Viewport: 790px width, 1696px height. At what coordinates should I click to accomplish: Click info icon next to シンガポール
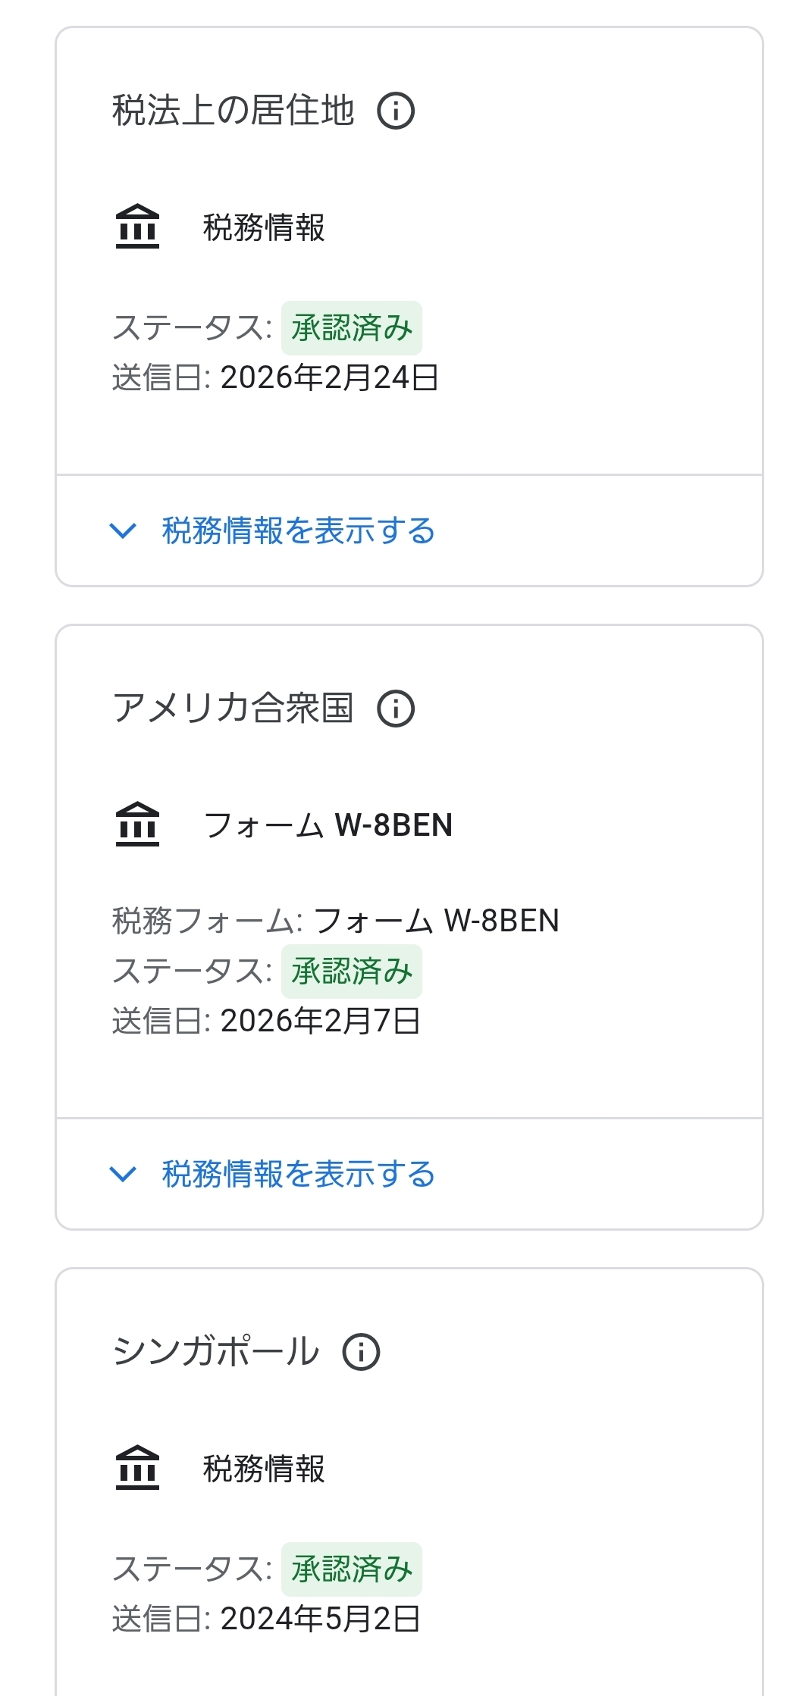361,1352
